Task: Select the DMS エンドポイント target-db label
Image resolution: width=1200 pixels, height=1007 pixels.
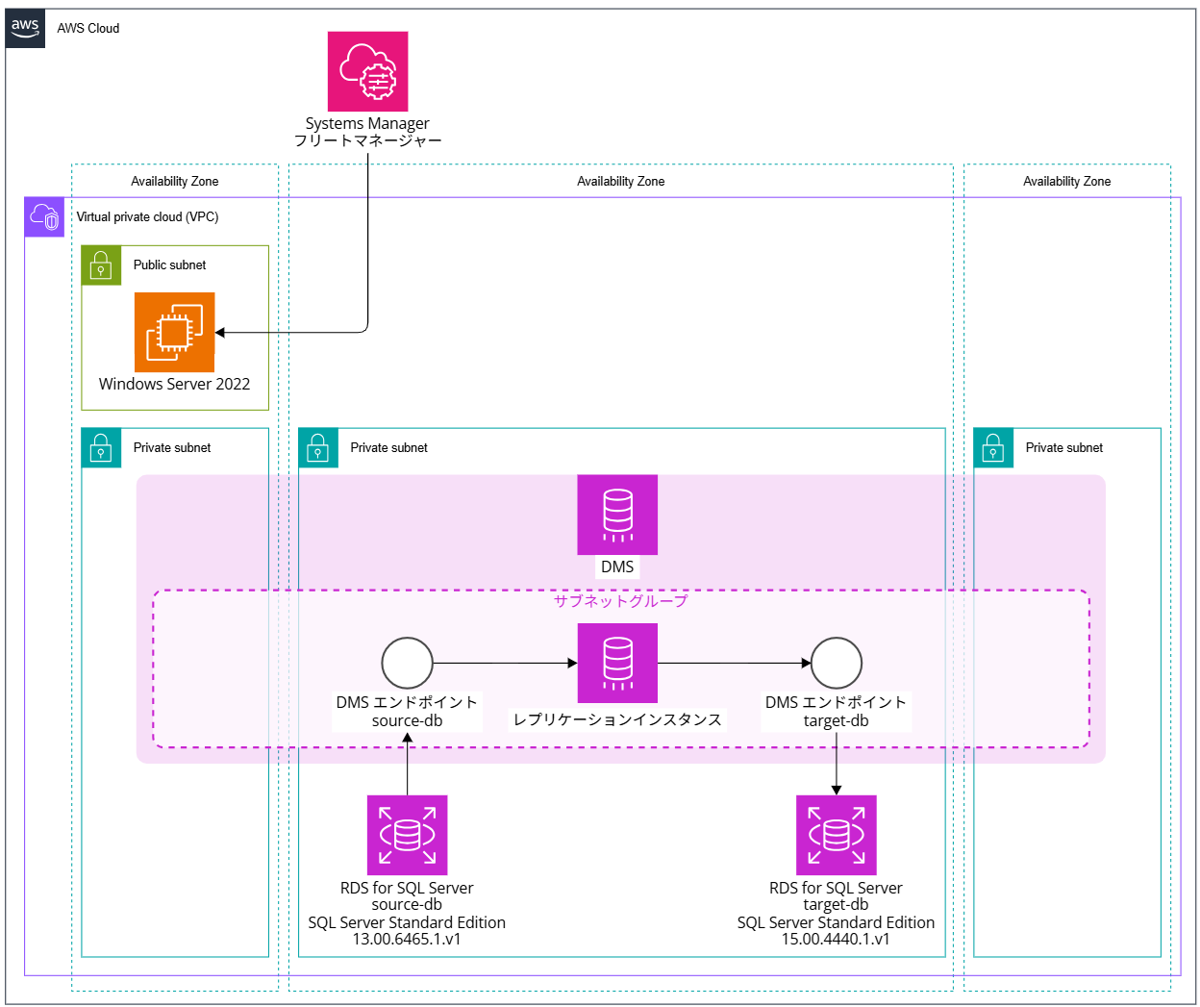Action: (836, 712)
